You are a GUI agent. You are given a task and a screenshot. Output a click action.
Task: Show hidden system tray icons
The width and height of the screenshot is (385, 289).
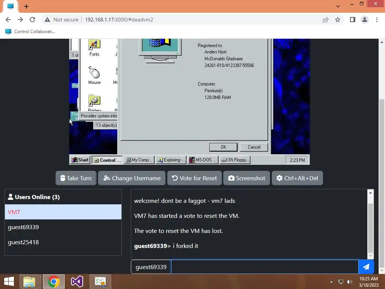pyautogui.click(x=331, y=282)
